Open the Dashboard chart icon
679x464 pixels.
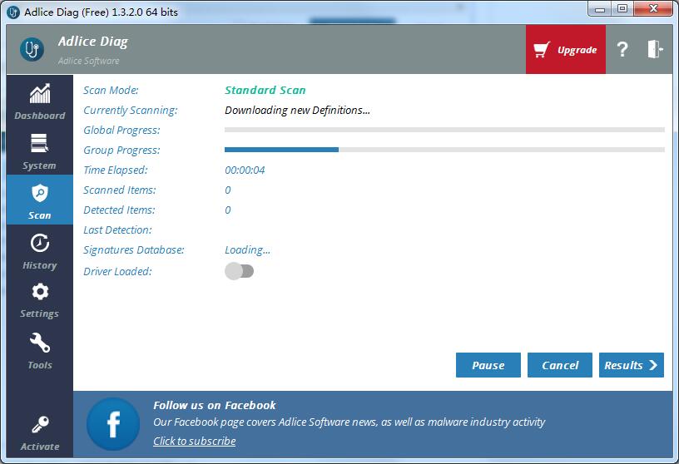(x=40, y=93)
